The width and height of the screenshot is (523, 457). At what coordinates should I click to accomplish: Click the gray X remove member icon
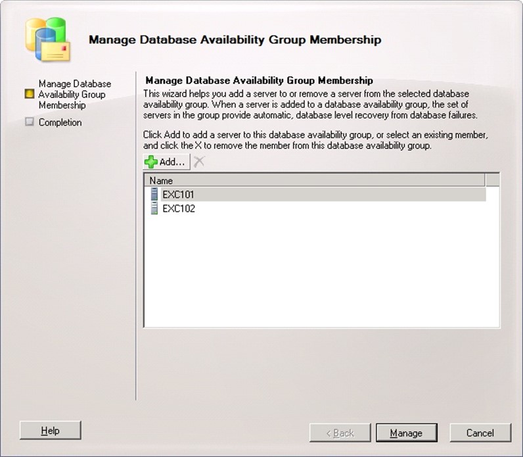(x=199, y=162)
